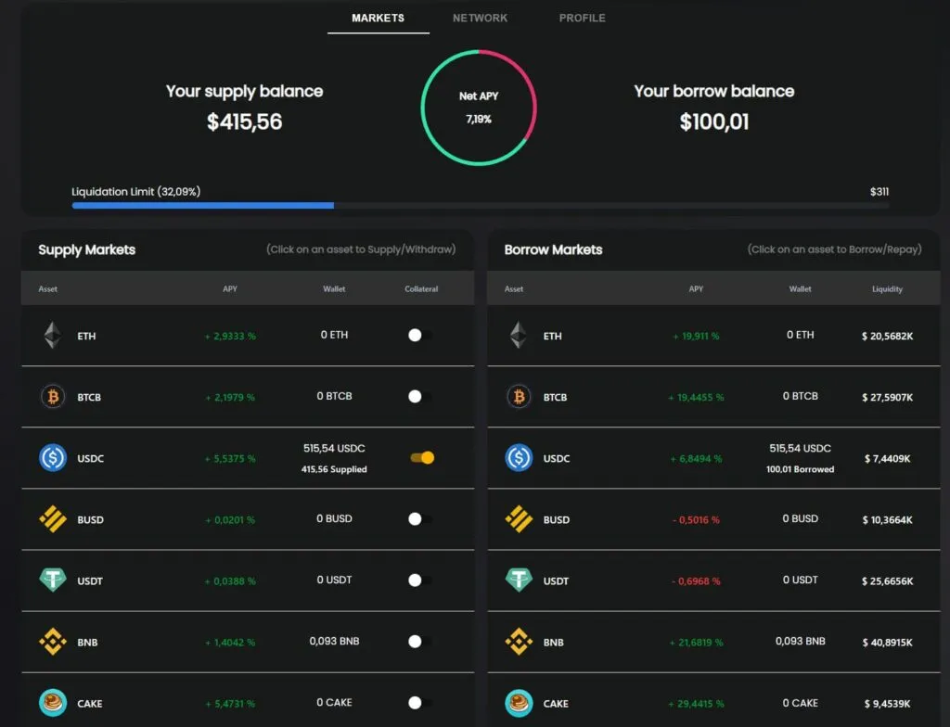This screenshot has height=727, width=950.
Task: Click the CAKE icon in Borrow Markets
Action: tap(519, 703)
